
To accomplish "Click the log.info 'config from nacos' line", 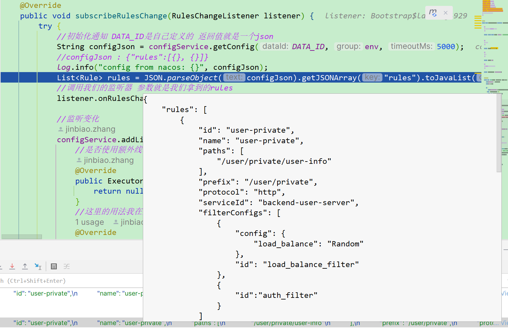I will tap(162, 67).
